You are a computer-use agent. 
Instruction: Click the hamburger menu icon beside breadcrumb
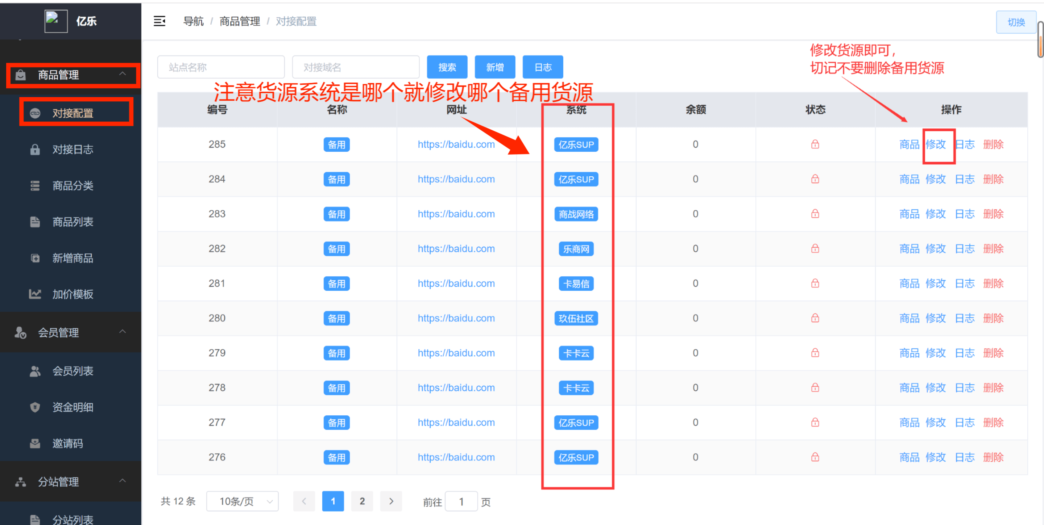(159, 21)
